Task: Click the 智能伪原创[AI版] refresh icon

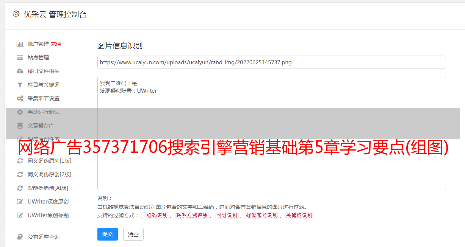Action: (x=20, y=188)
